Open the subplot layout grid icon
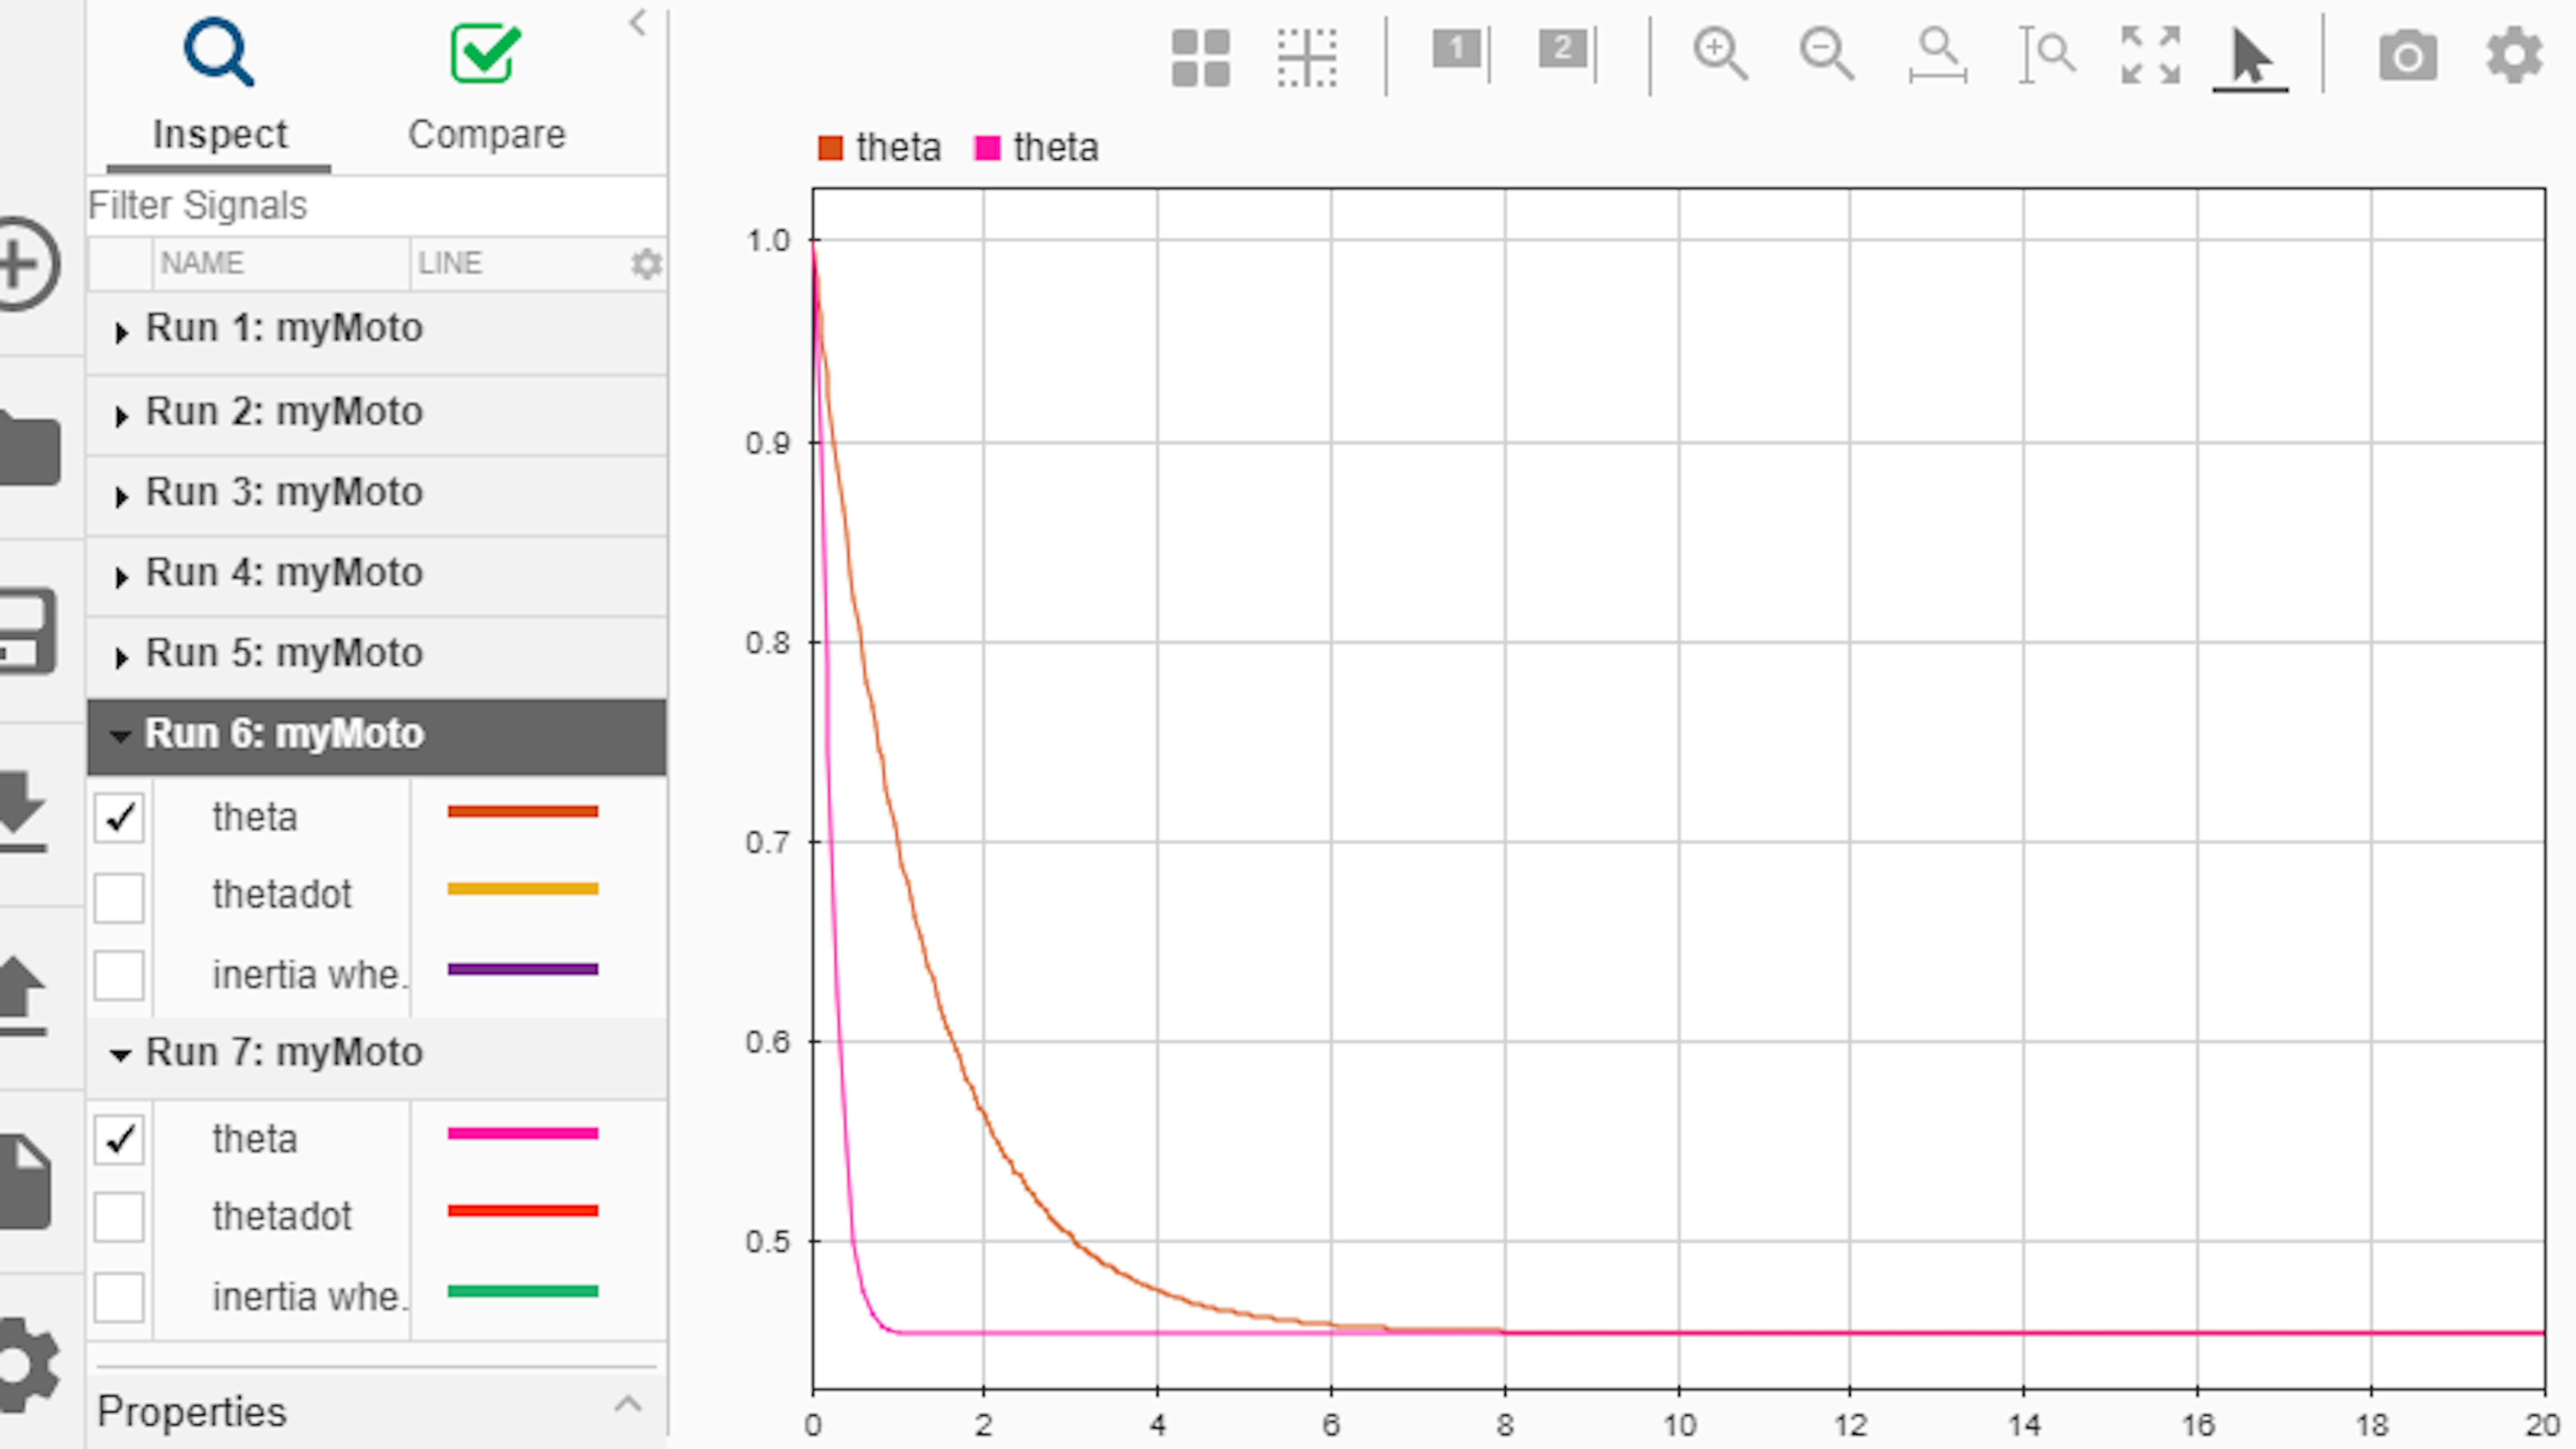 pyautogui.click(x=1200, y=57)
